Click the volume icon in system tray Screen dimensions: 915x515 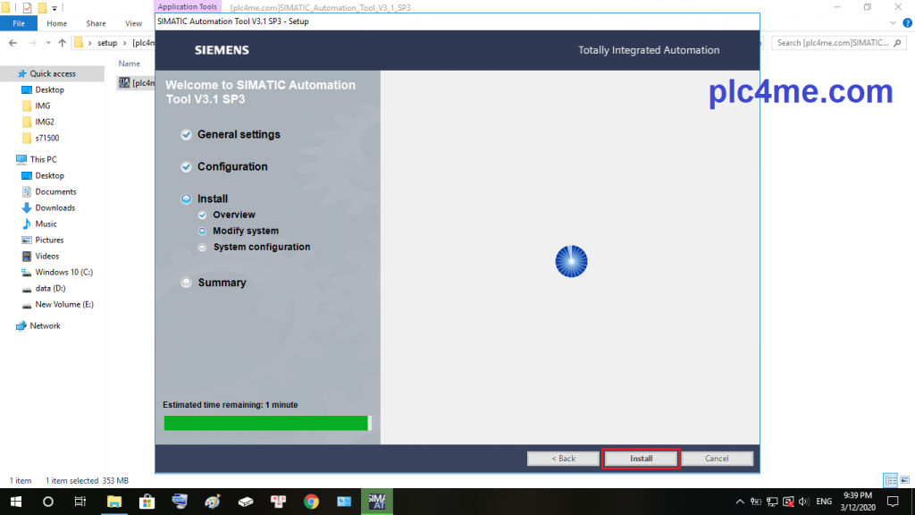coord(802,502)
